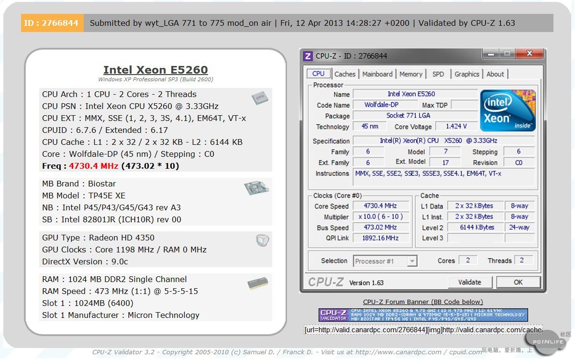
Task: Click the Intel Xeon inside logo
Action: [508, 110]
